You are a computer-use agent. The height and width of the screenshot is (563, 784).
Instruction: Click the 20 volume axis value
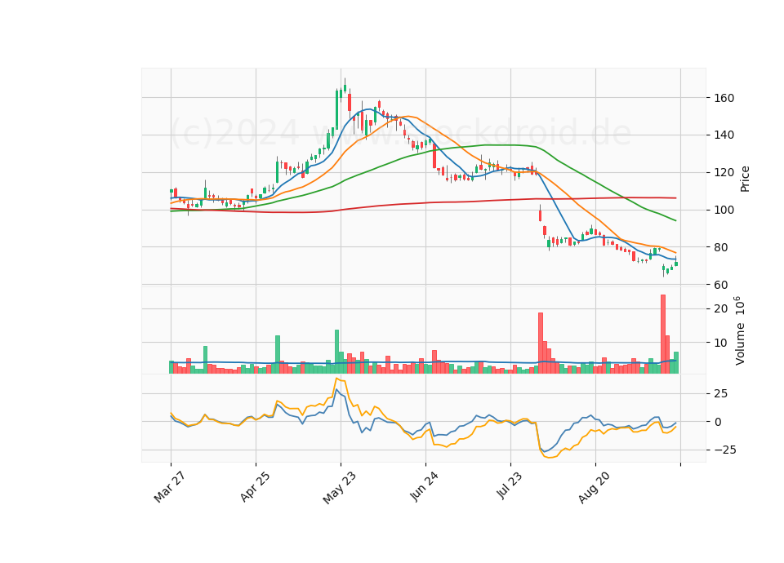[x=721, y=308]
